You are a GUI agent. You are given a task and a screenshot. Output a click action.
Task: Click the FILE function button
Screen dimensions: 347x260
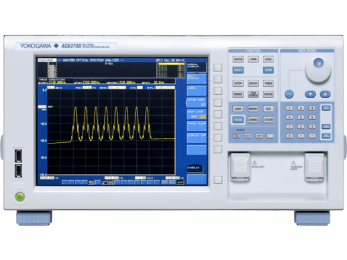269,109
